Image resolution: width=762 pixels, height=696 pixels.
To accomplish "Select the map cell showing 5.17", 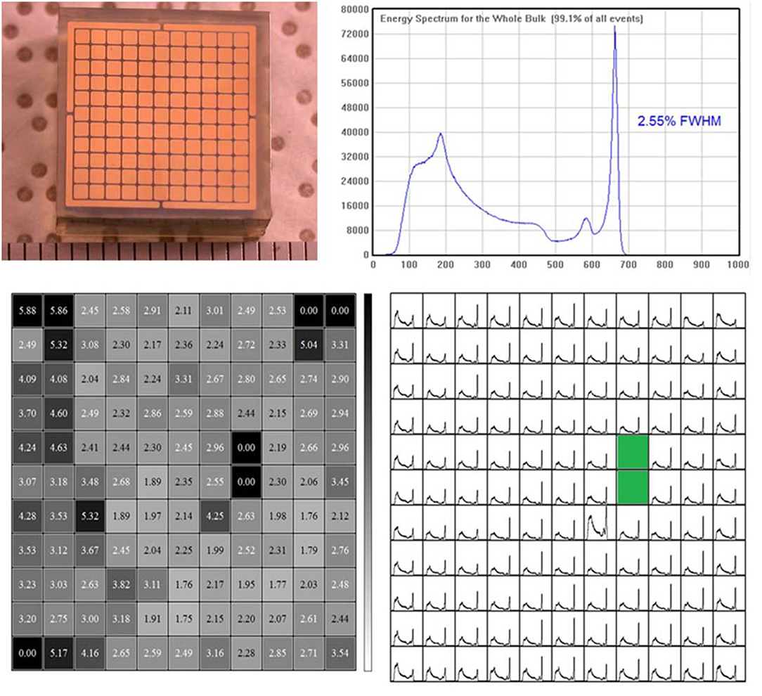I will pos(59,652).
